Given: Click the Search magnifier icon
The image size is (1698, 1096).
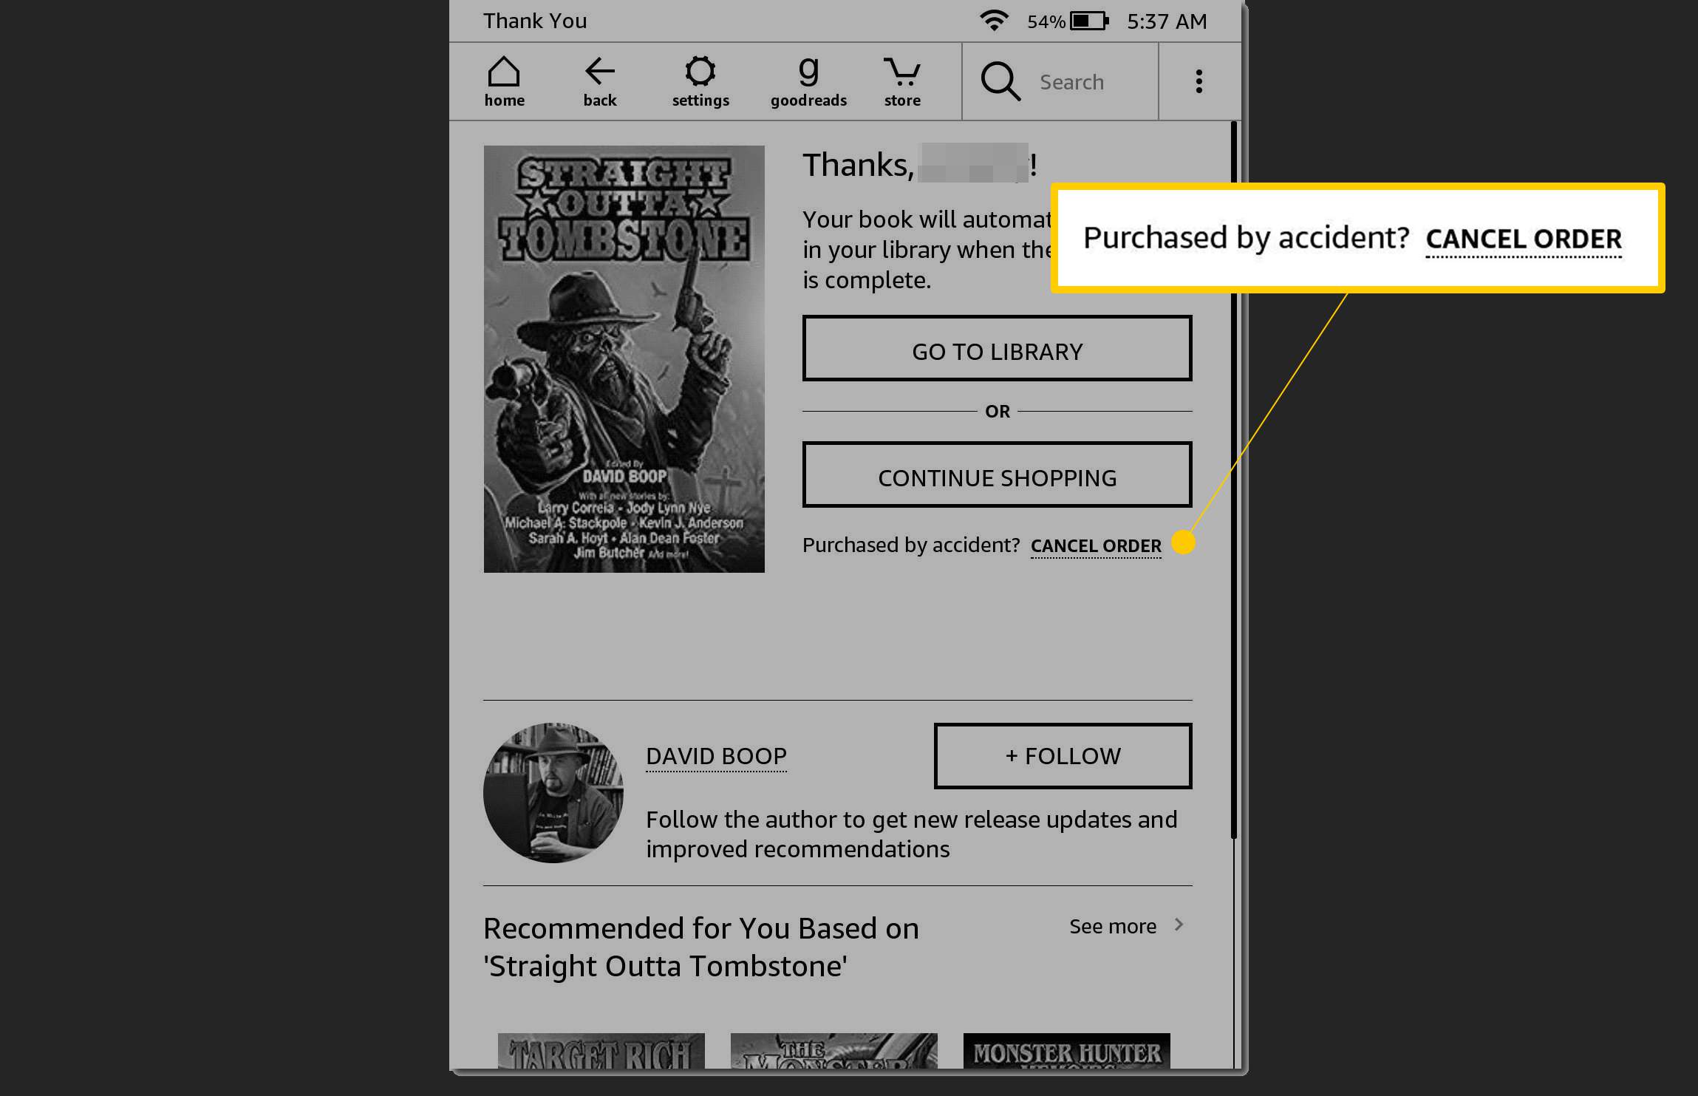Looking at the screenshot, I should (1000, 82).
